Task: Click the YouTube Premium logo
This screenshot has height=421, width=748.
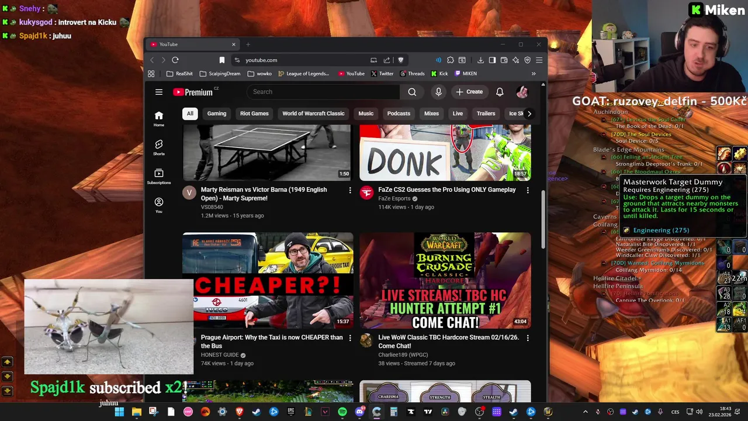Action: point(192,92)
